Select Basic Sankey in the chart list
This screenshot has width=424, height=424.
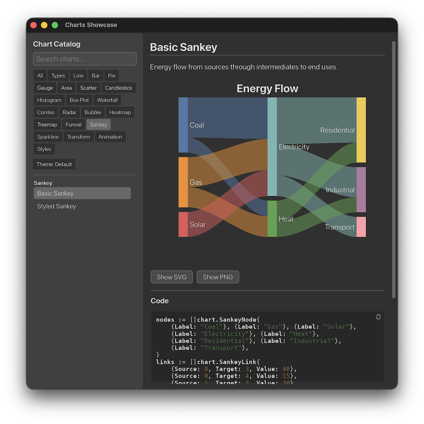pos(82,193)
